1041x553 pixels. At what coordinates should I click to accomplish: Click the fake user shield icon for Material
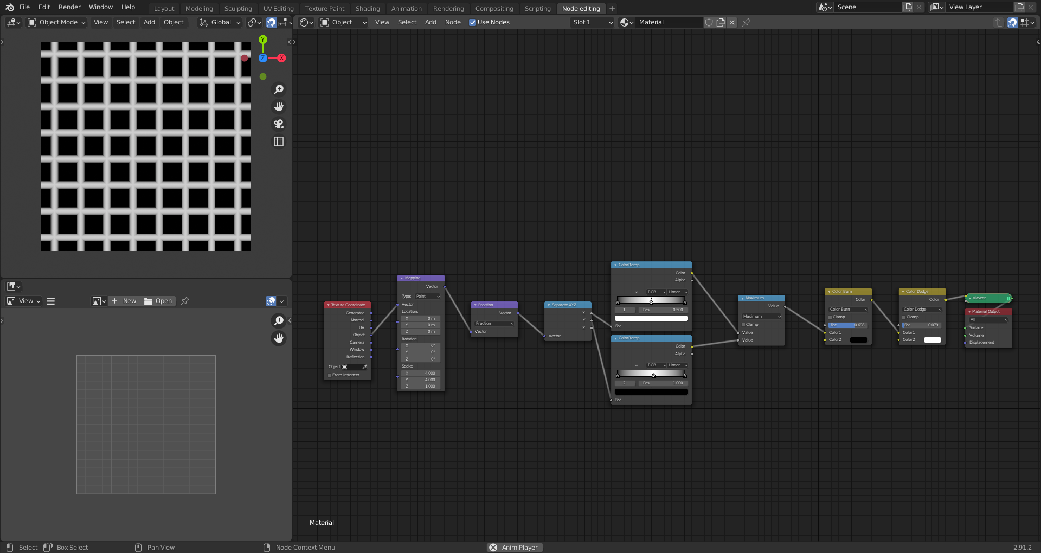[709, 22]
